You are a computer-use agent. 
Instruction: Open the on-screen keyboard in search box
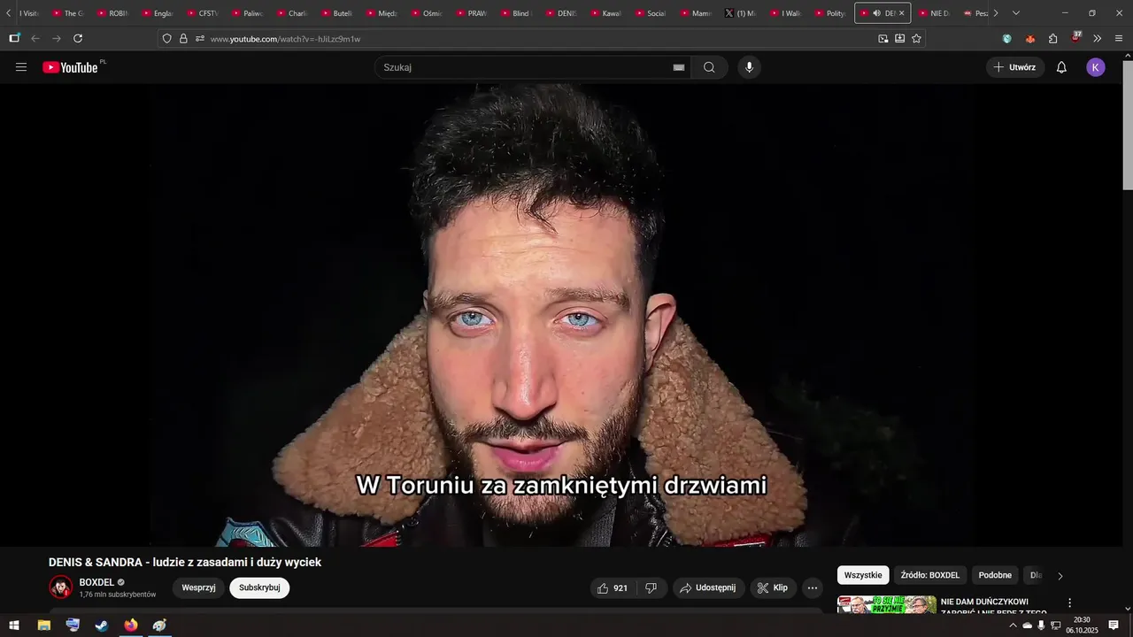pyautogui.click(x=679, y=67)
